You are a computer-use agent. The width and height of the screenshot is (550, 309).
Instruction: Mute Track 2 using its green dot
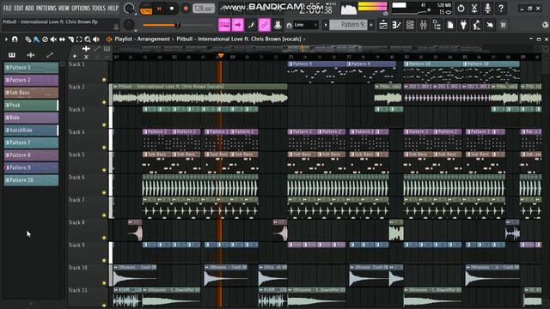coord(104,102)
